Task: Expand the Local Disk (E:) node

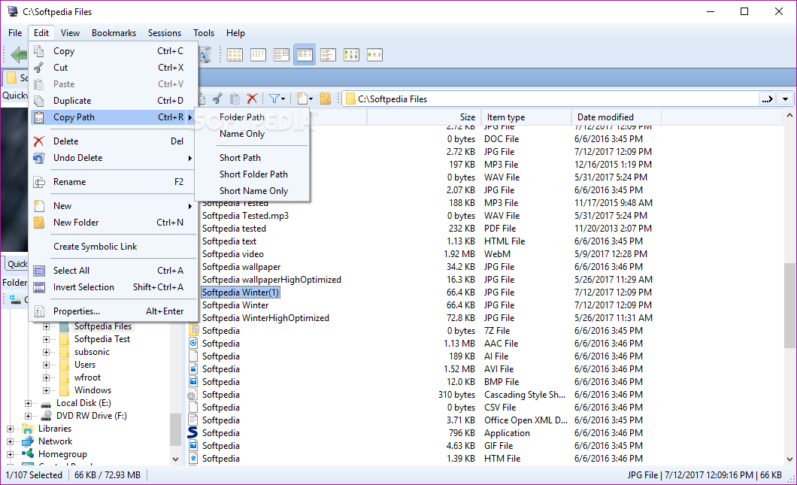Action: tap(29, 403)
